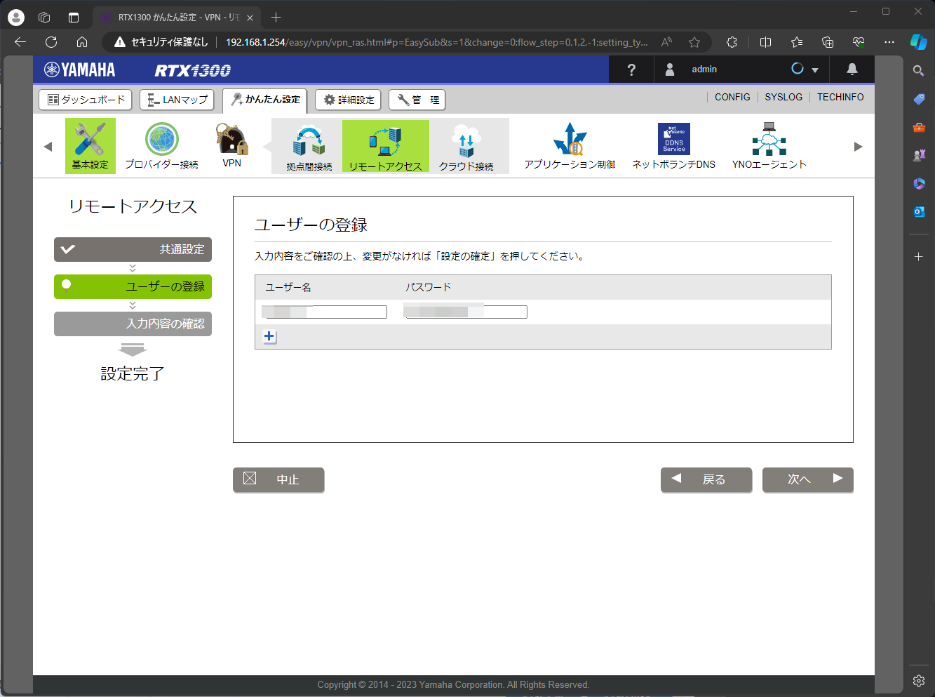The image size is (935, 697).
Task: Open 拠点間接続 icon
Action: click(x=309, y=147)
